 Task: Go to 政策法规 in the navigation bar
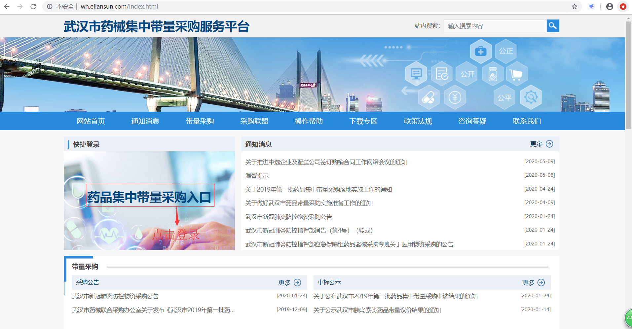pyautogui.click(x=418, y=121)
